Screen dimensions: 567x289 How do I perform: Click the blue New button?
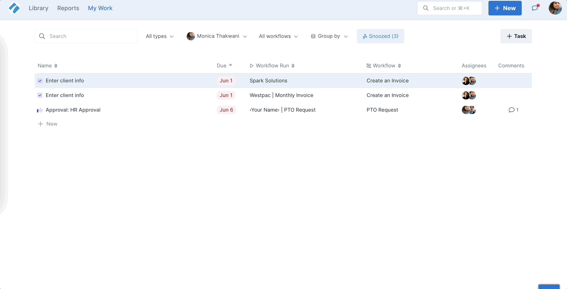coord(505,8)
